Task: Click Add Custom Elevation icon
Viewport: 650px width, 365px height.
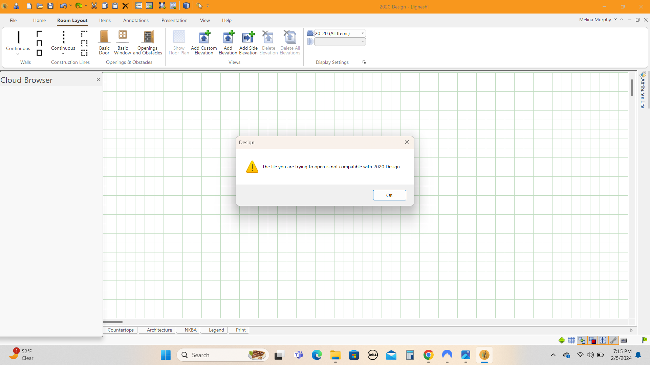Action: pyautogui.click(x=204, y=38)
